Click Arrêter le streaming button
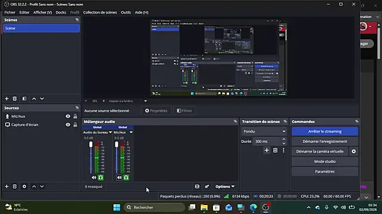 [x=325, y=131]
